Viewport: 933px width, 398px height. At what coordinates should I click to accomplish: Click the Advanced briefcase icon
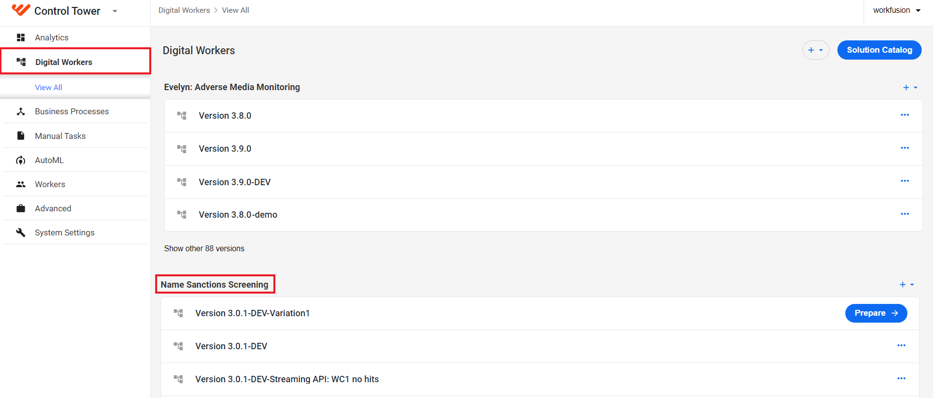[21, 208]
